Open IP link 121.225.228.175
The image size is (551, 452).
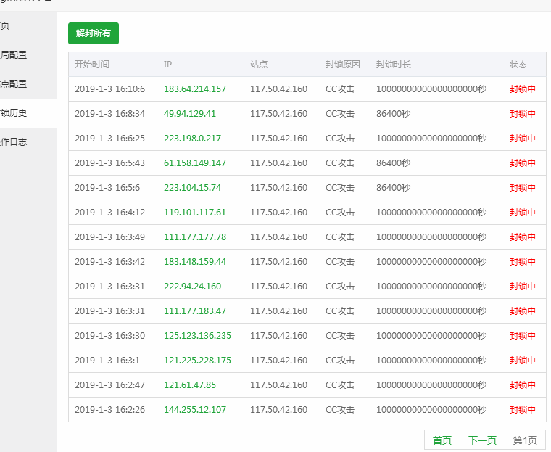[197, 360]
